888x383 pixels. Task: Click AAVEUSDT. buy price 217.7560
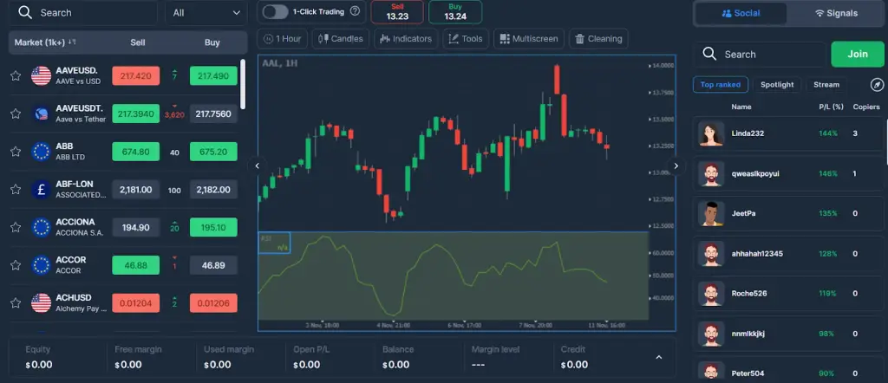point(213,114)
